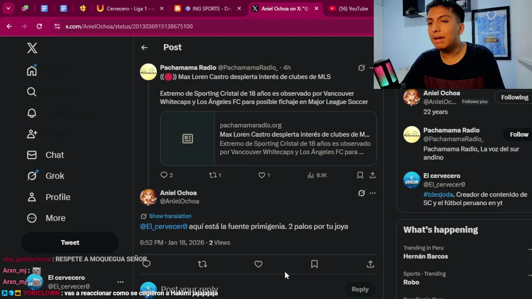
Task: Open more options on Aniel Ochoa post
Action: click(x=372, y=193)
